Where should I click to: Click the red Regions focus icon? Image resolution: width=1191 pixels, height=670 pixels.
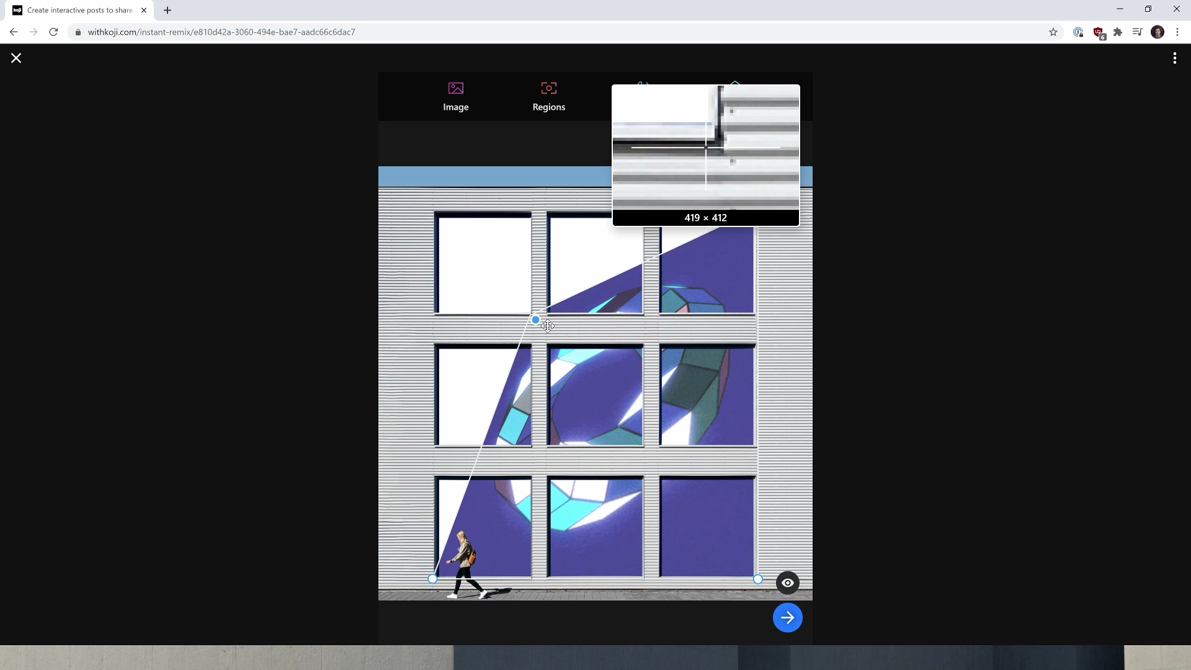point(548,88)
